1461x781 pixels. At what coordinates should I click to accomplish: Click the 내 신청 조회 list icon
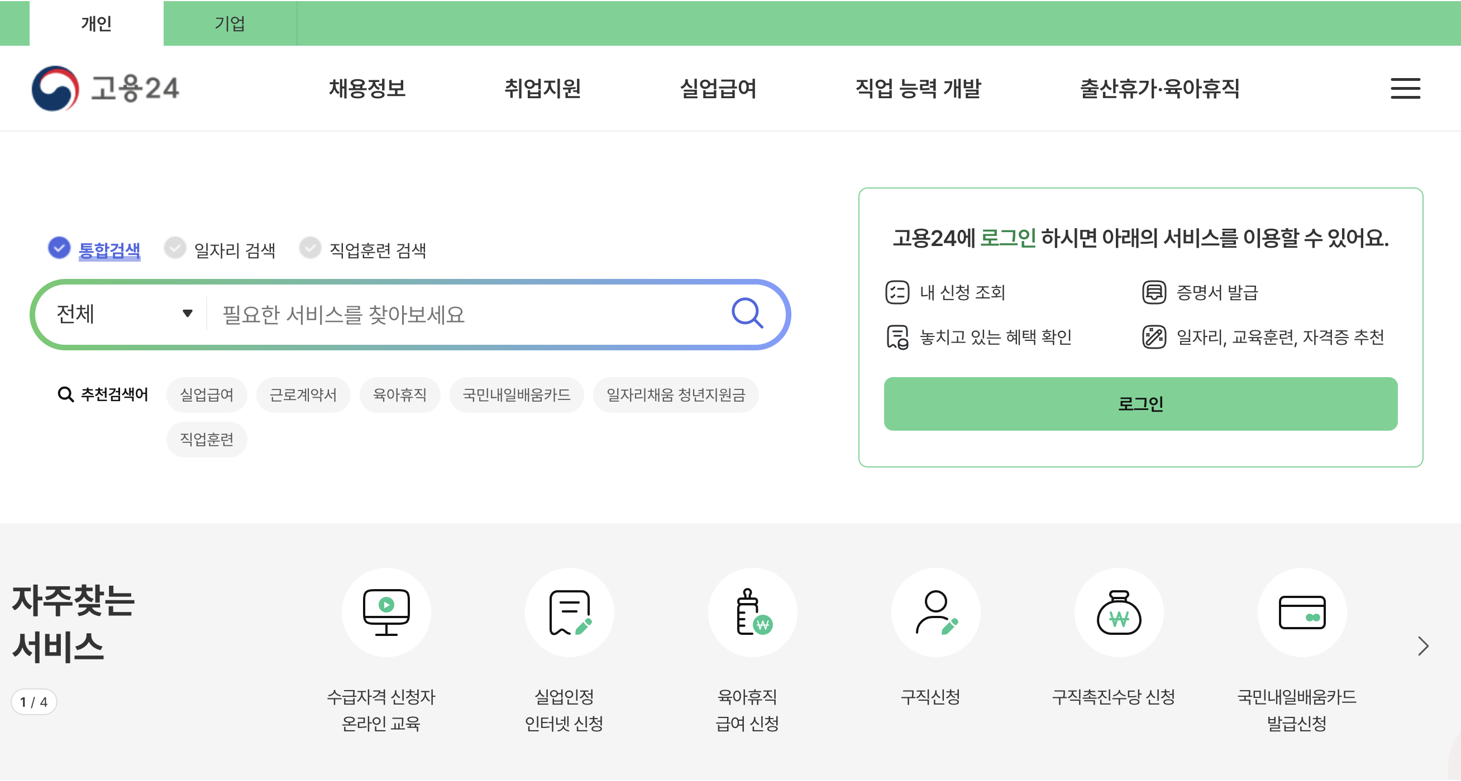pyautogui.click(x=897, y=292)
